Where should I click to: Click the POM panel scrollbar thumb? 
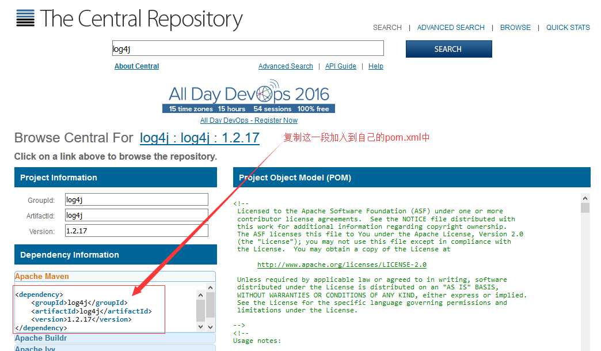coord(585,208)
